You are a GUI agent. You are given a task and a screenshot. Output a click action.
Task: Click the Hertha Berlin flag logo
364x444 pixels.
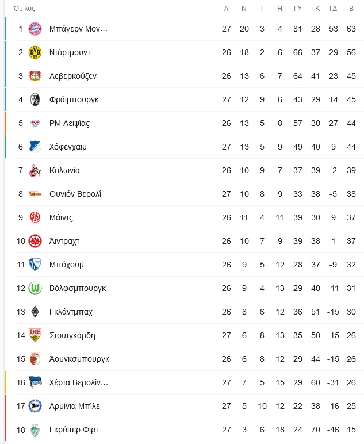tap(35, 382)
